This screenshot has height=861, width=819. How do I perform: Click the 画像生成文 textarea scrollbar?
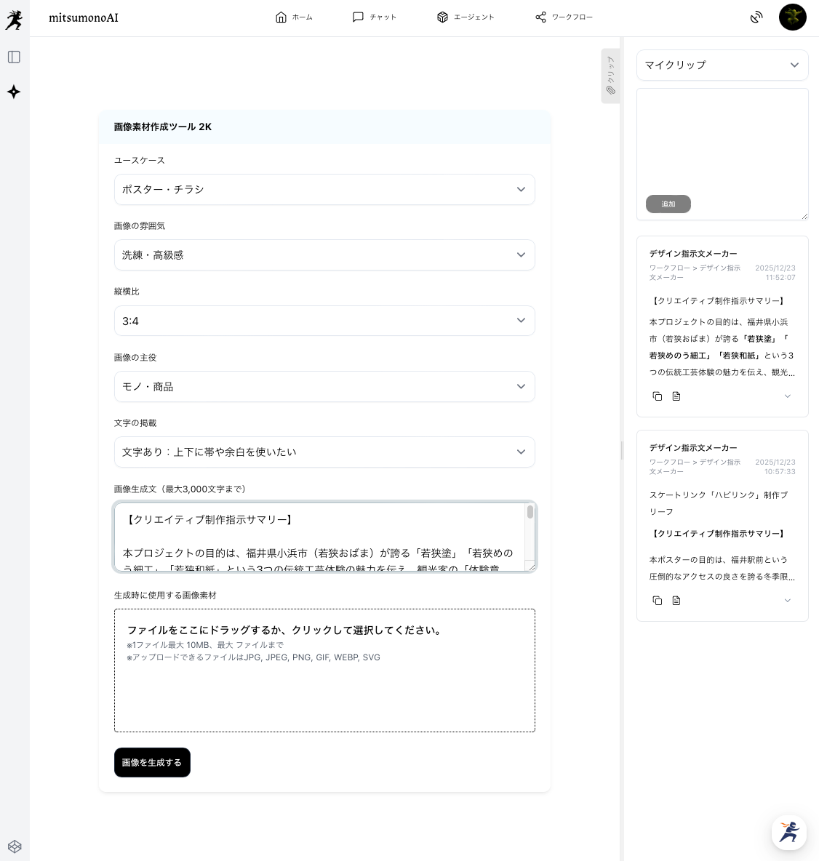[530, 513]
